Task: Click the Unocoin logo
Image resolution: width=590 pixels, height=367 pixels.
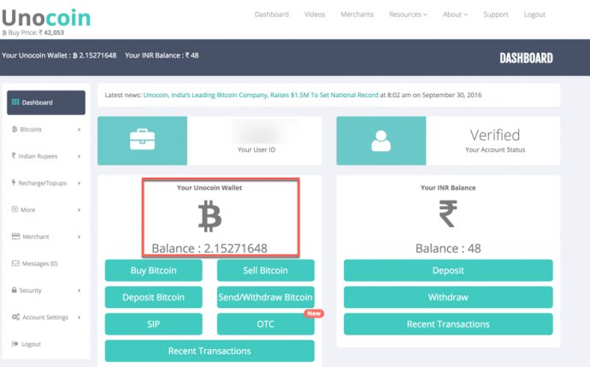Action: [46, 18]
